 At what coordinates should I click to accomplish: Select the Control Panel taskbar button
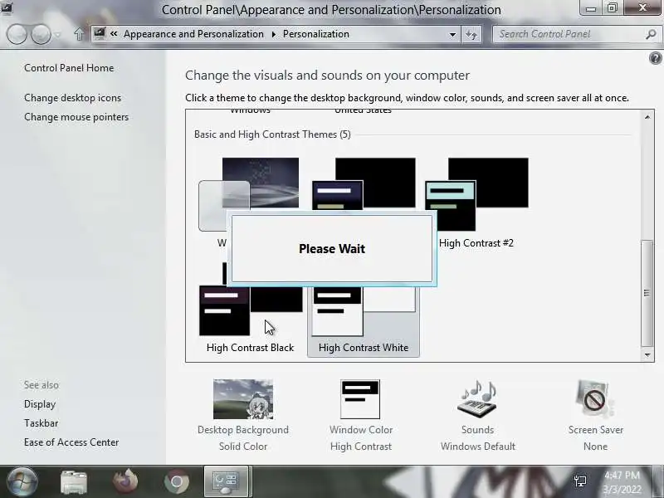(x=226, y=481)
